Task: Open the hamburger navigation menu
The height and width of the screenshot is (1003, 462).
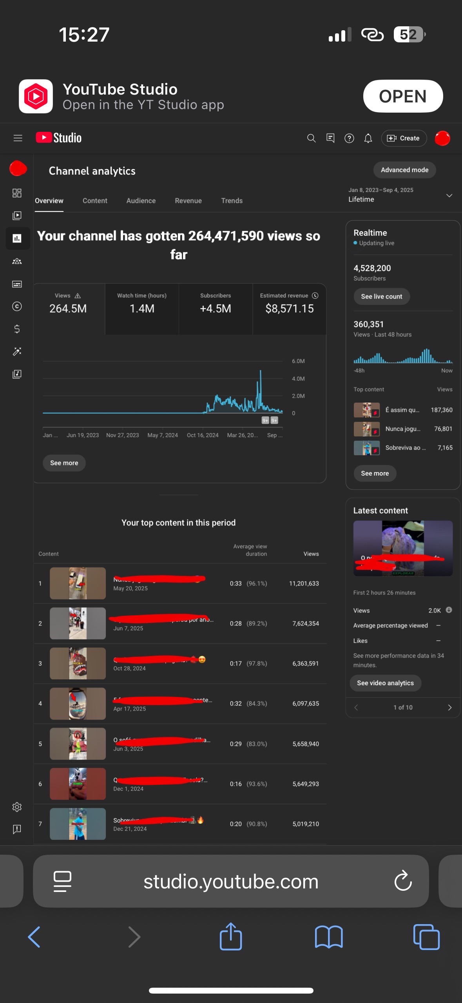Action: [x=18, y=138]
